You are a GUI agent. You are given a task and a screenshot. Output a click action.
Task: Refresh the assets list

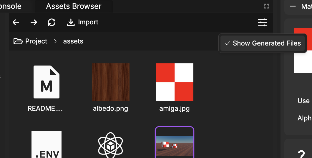tap(52, 22)
